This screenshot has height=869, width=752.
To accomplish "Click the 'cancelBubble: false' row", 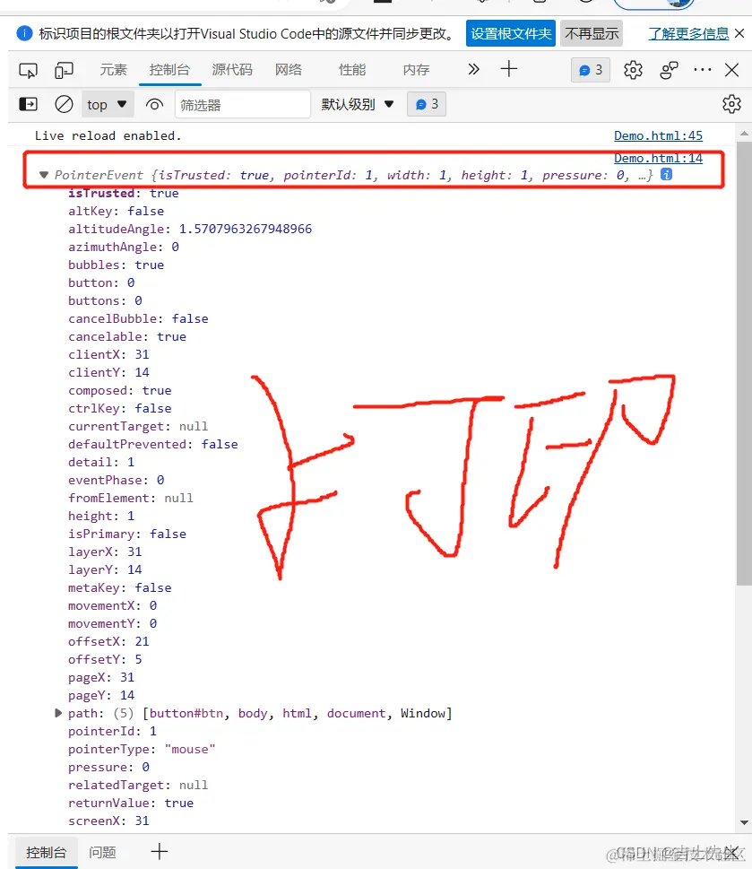I will click(x=138, y=318).
